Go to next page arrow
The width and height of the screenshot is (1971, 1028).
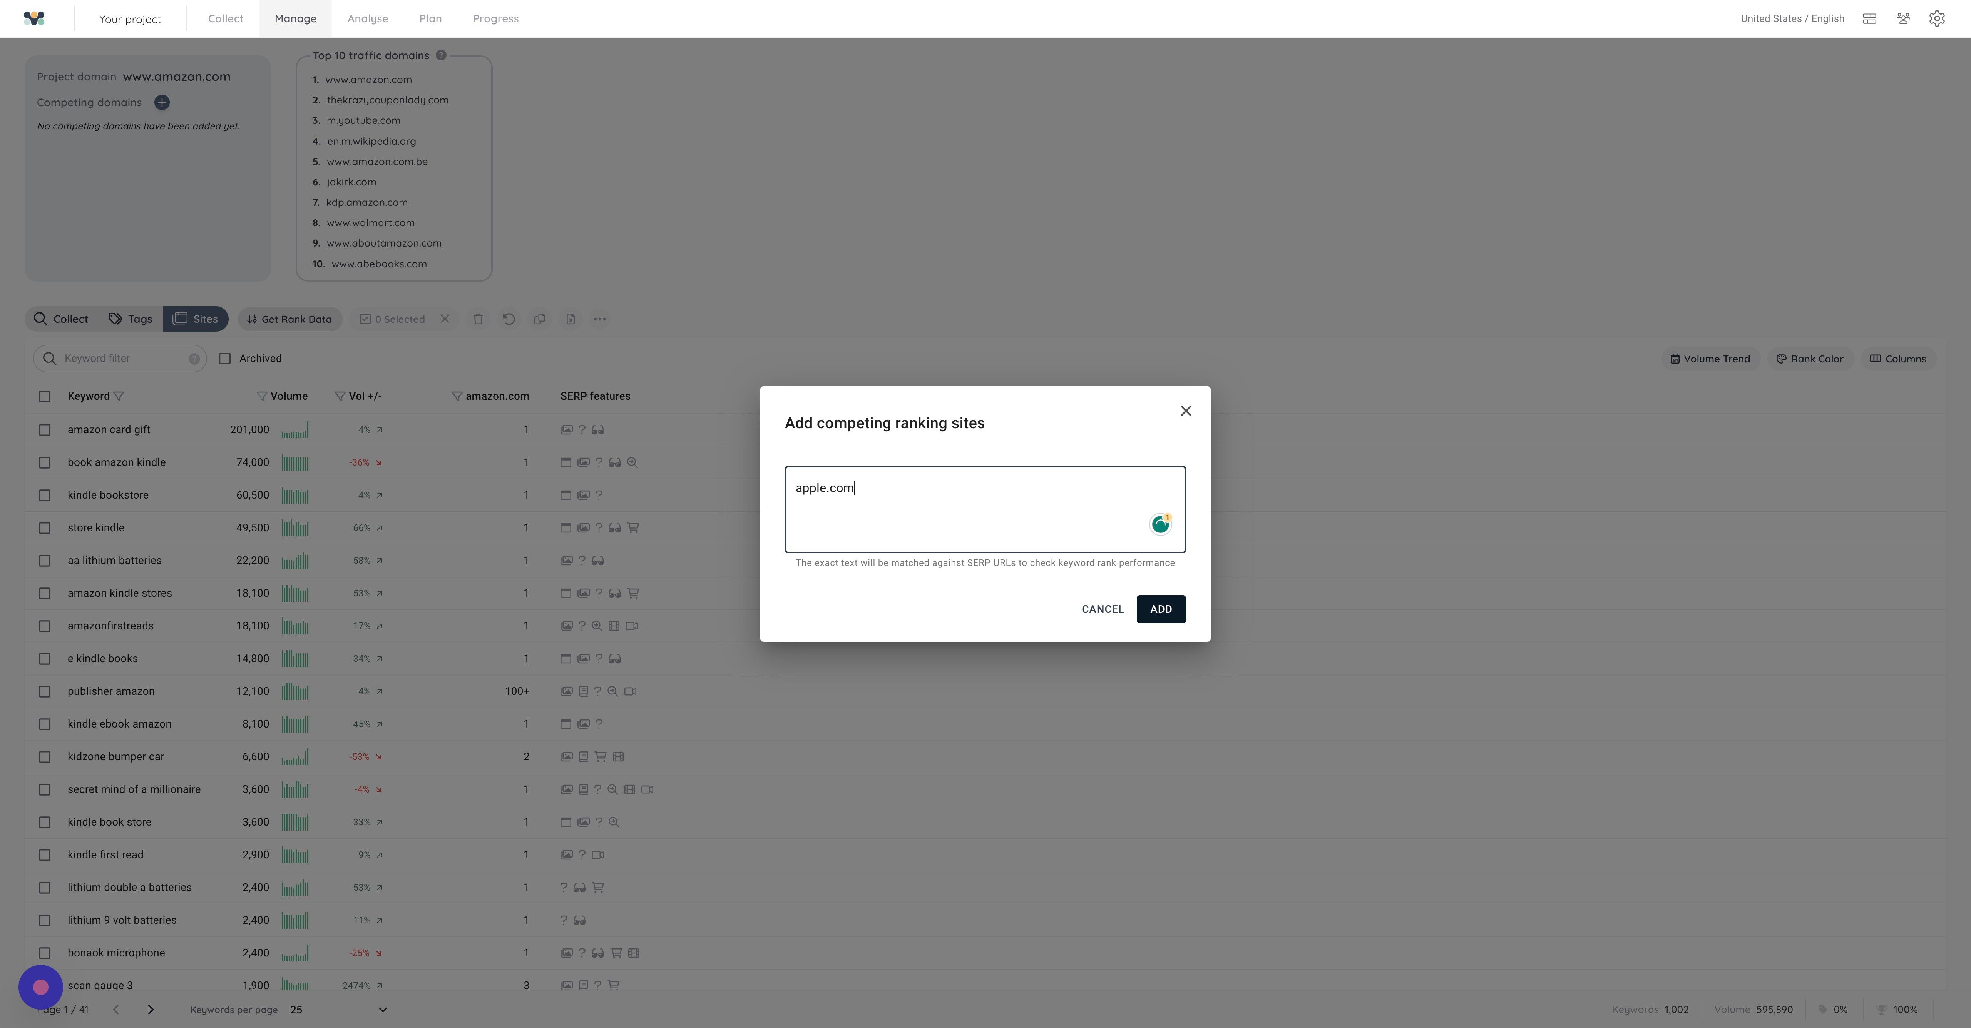tap(151, 1010)
